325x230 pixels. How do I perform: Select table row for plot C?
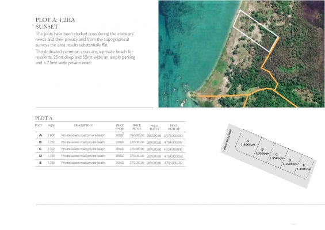coord(110,149)
